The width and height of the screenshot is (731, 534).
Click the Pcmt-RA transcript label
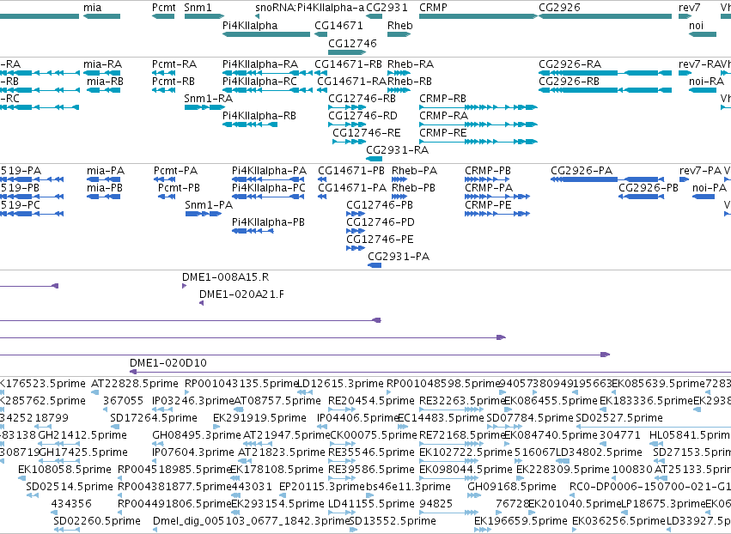(x=174, y=64)
